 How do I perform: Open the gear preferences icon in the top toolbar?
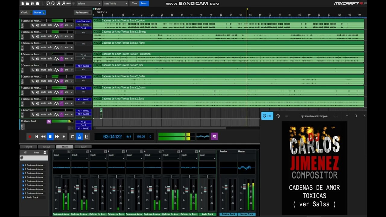[x=73, y=4]
